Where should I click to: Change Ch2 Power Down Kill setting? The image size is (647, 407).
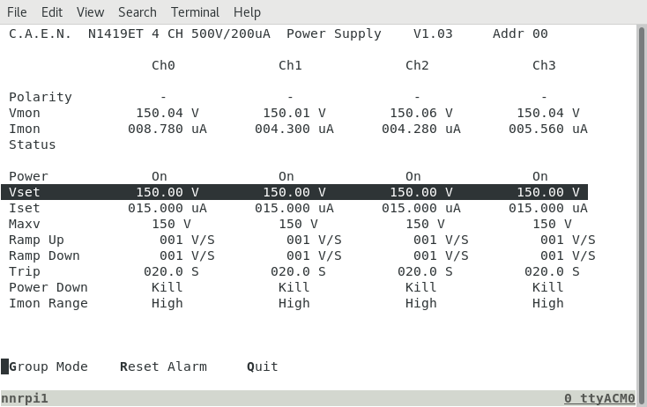(421, 287)
